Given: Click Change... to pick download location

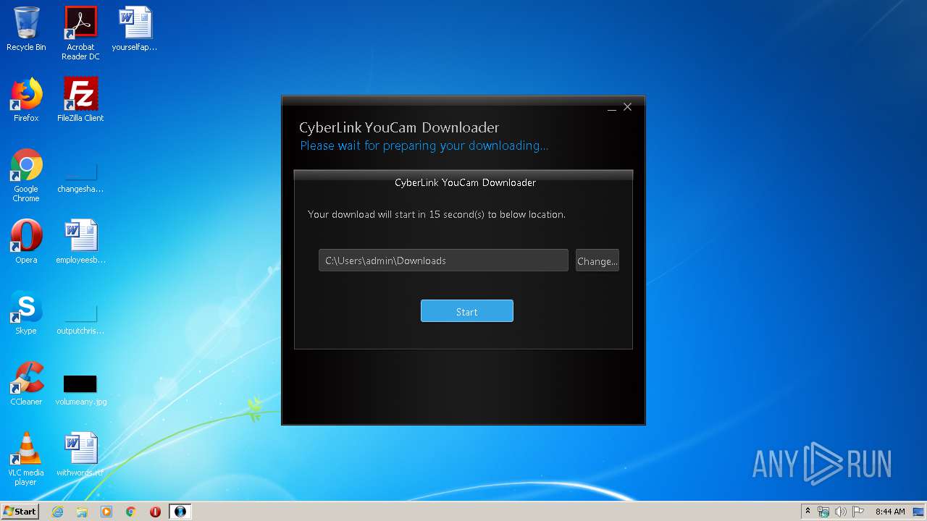Looking at the screenshot, I should pyautogui.click(x=597, y=260).
